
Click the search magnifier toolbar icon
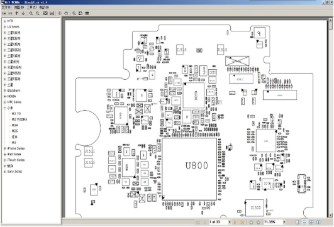pos(74,13)
